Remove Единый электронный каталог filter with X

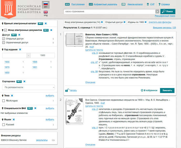(46, 24)
